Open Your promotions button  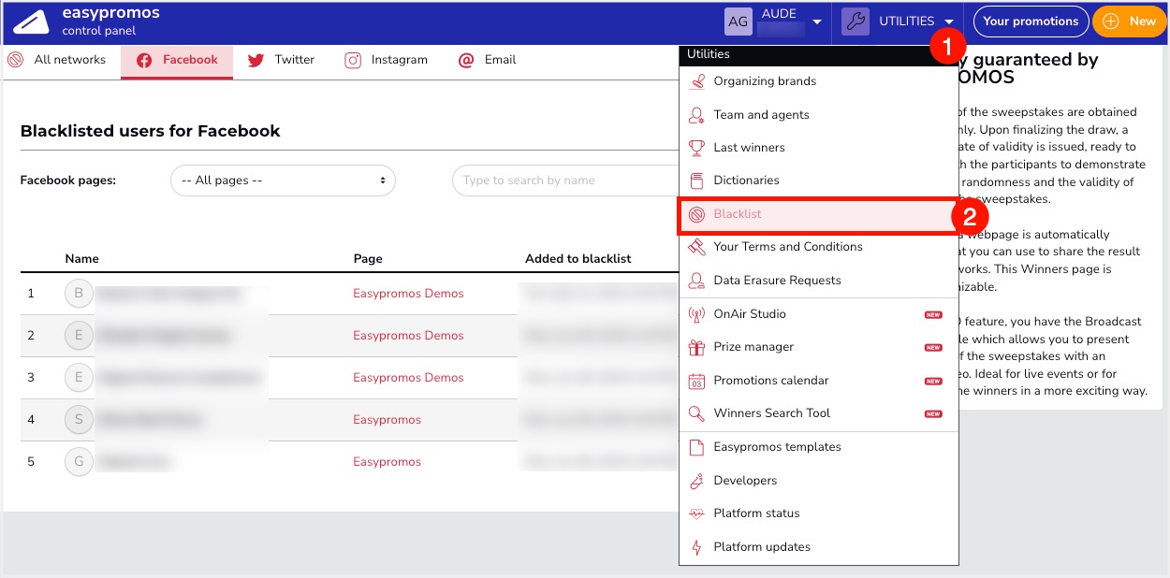(x=1031, y=22)
